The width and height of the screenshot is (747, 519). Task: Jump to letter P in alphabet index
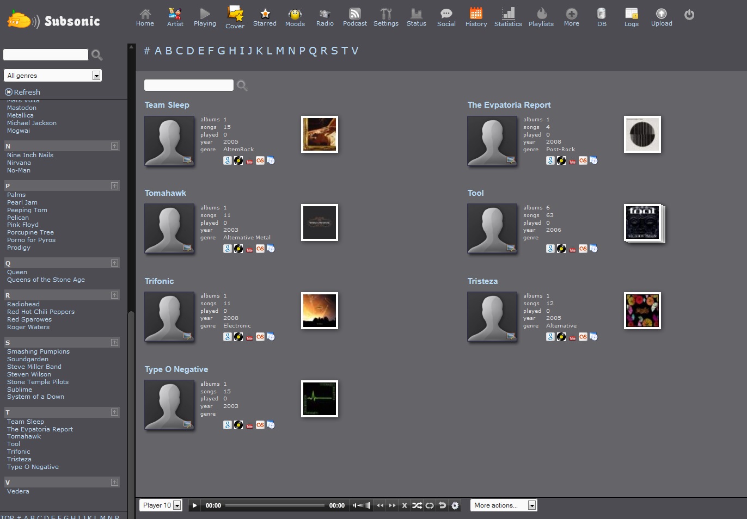click(303, 51)
